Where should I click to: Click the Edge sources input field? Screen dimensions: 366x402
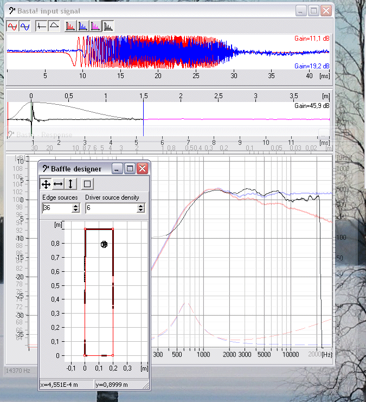point(57,208)
